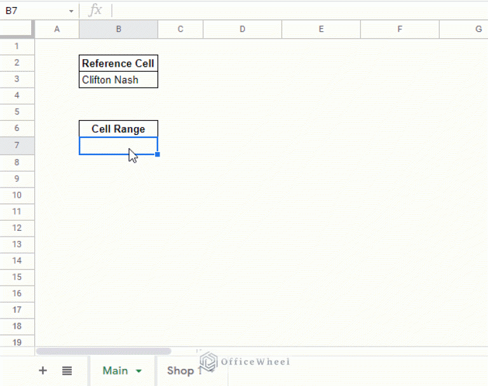This screenshot has width=488, height=386.
Task: Select the Cell Range header cell
Action: (x=118, y=129)
